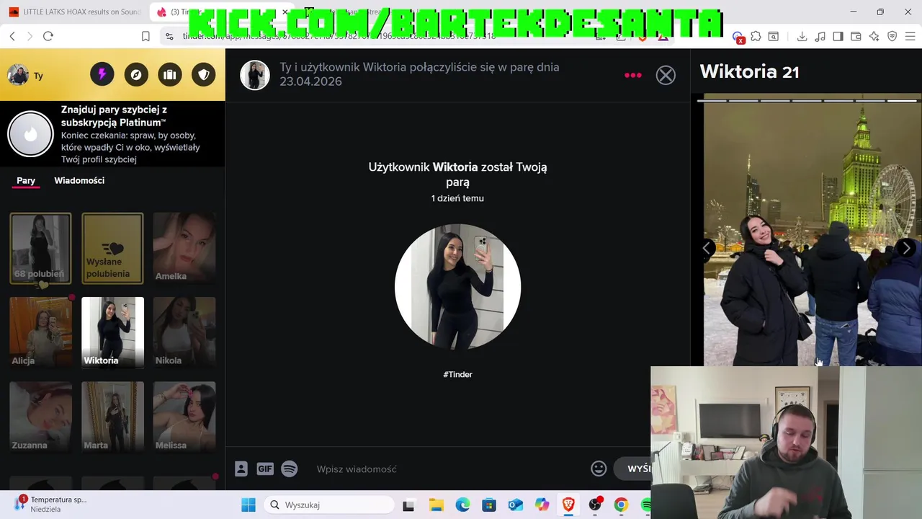The width and height of the screenshot is (922, 519).
Task: Open the match named Amelka
Action: pos(184,248)
